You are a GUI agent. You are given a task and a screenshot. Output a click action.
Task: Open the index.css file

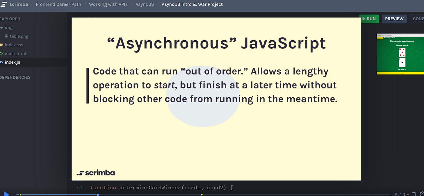[14, 45]
